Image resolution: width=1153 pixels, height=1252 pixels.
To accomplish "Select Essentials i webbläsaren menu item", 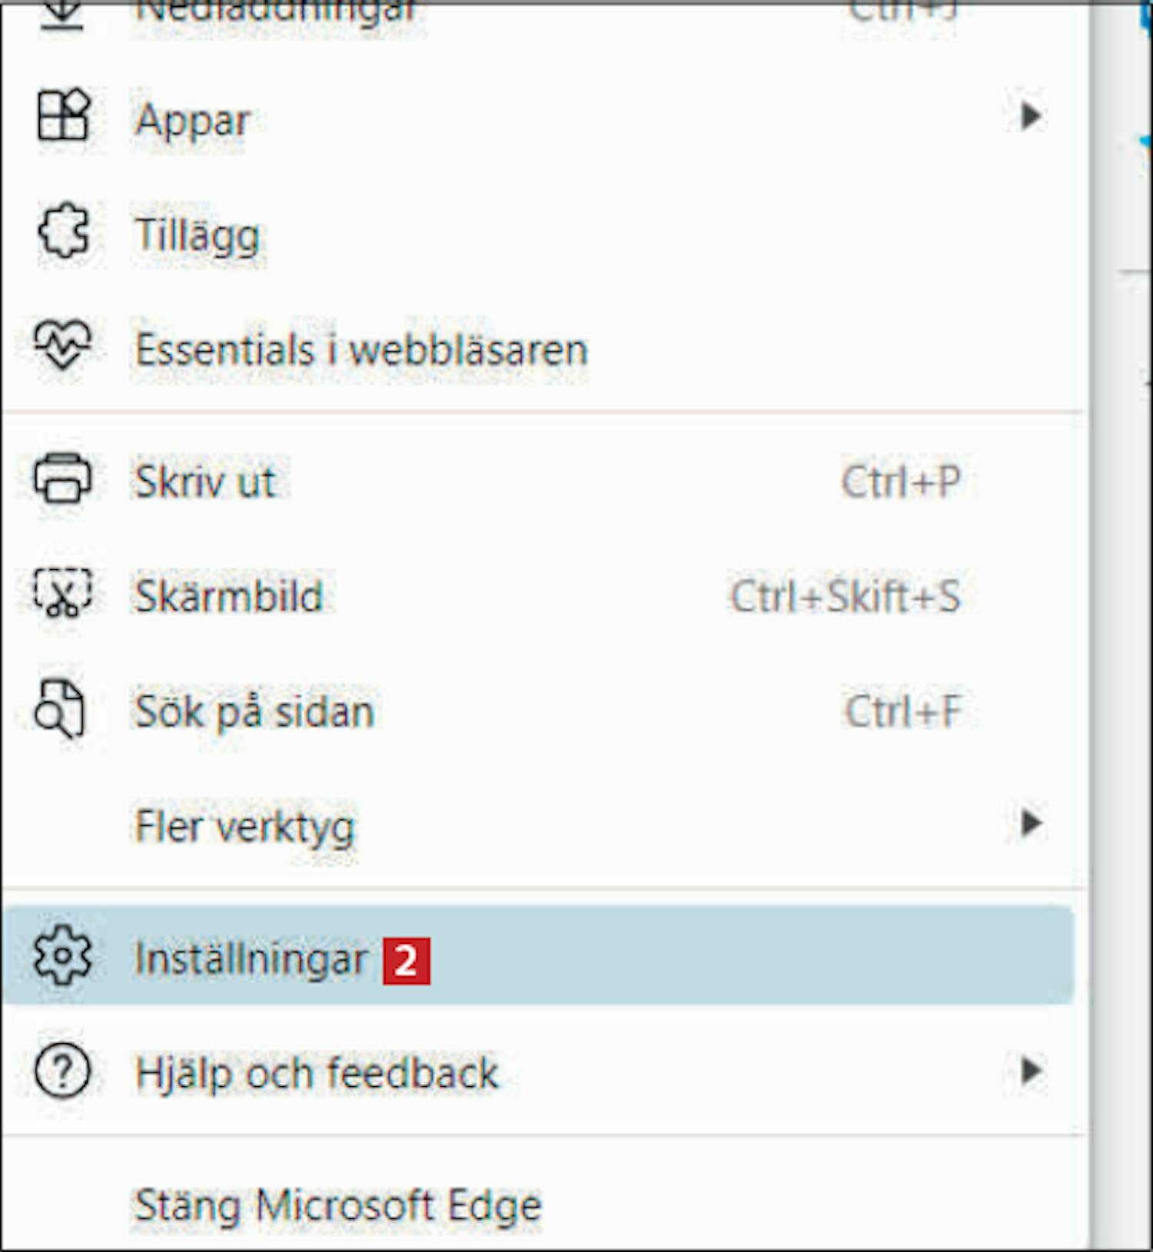I will pos(361,349).
